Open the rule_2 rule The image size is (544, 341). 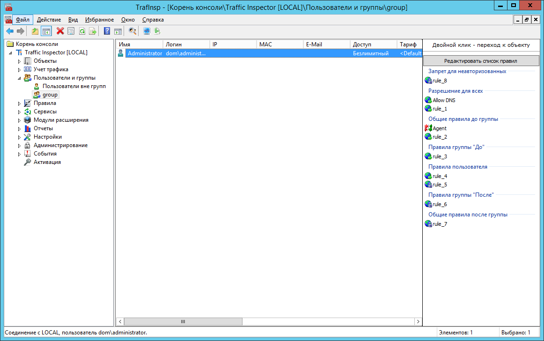[x=440, y=137]
